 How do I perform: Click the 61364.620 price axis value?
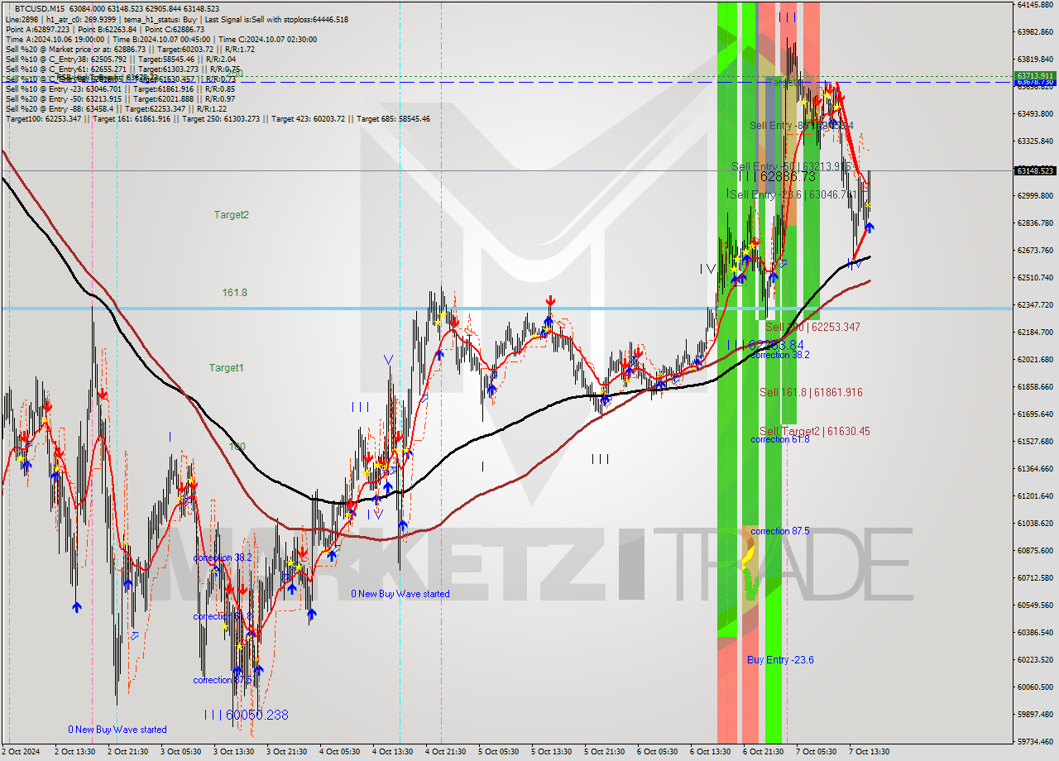[1036, 469]
